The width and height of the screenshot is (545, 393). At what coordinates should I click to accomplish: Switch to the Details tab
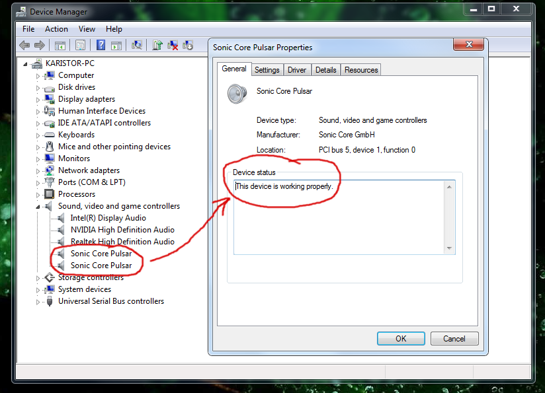pos(325,70)
